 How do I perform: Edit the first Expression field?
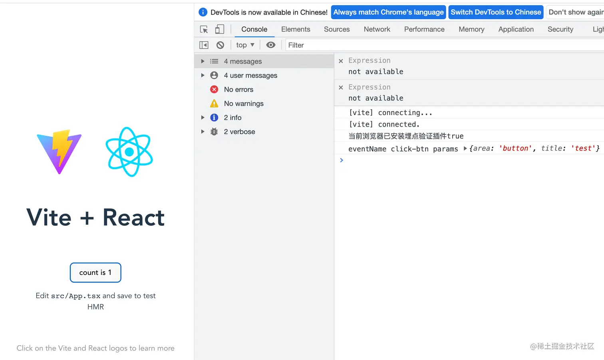click(x=370, y=60)
